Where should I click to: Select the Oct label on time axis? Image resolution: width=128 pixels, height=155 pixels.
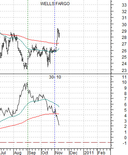click(x=45, y=153)
